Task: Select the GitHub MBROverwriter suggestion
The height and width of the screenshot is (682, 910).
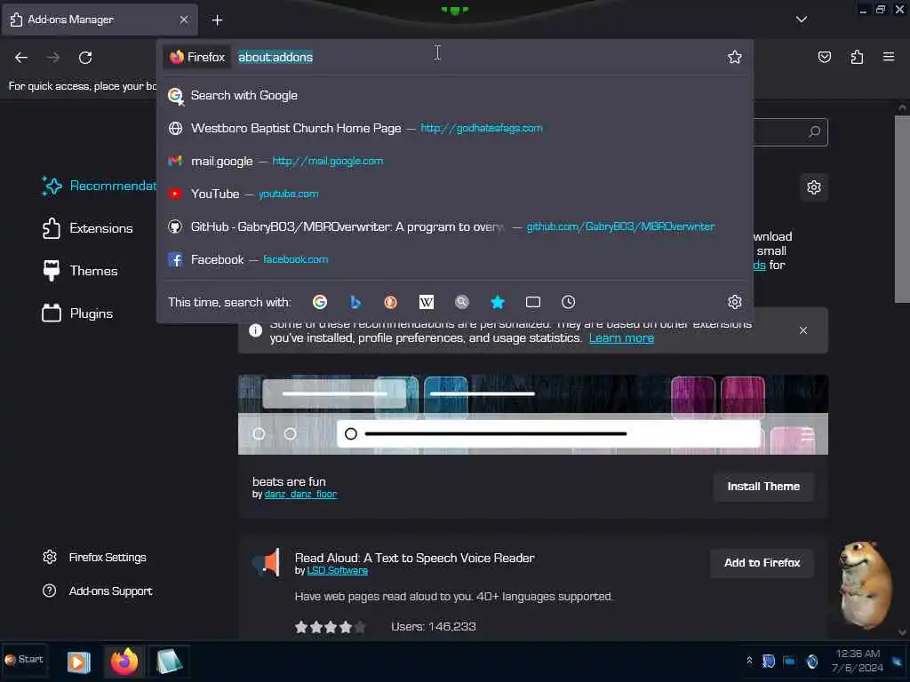Action: tap(454, 226)
